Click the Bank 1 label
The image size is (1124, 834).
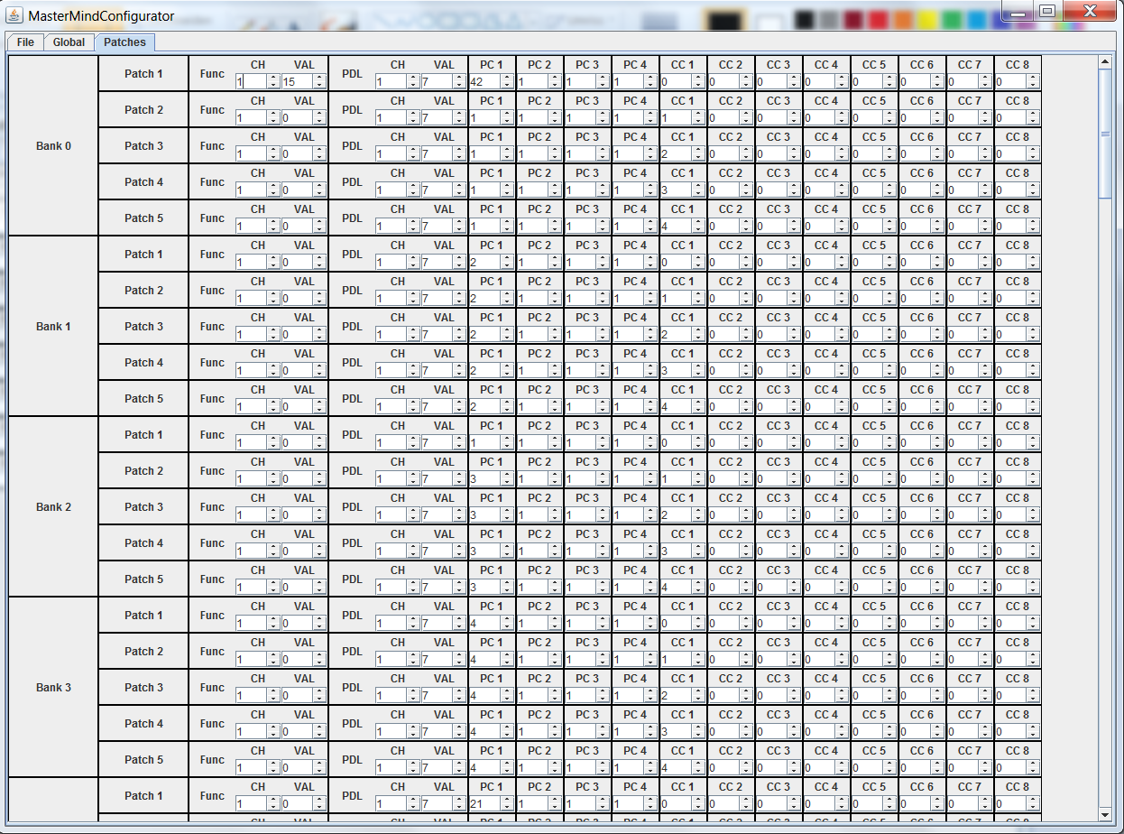[x=53, y=327]
